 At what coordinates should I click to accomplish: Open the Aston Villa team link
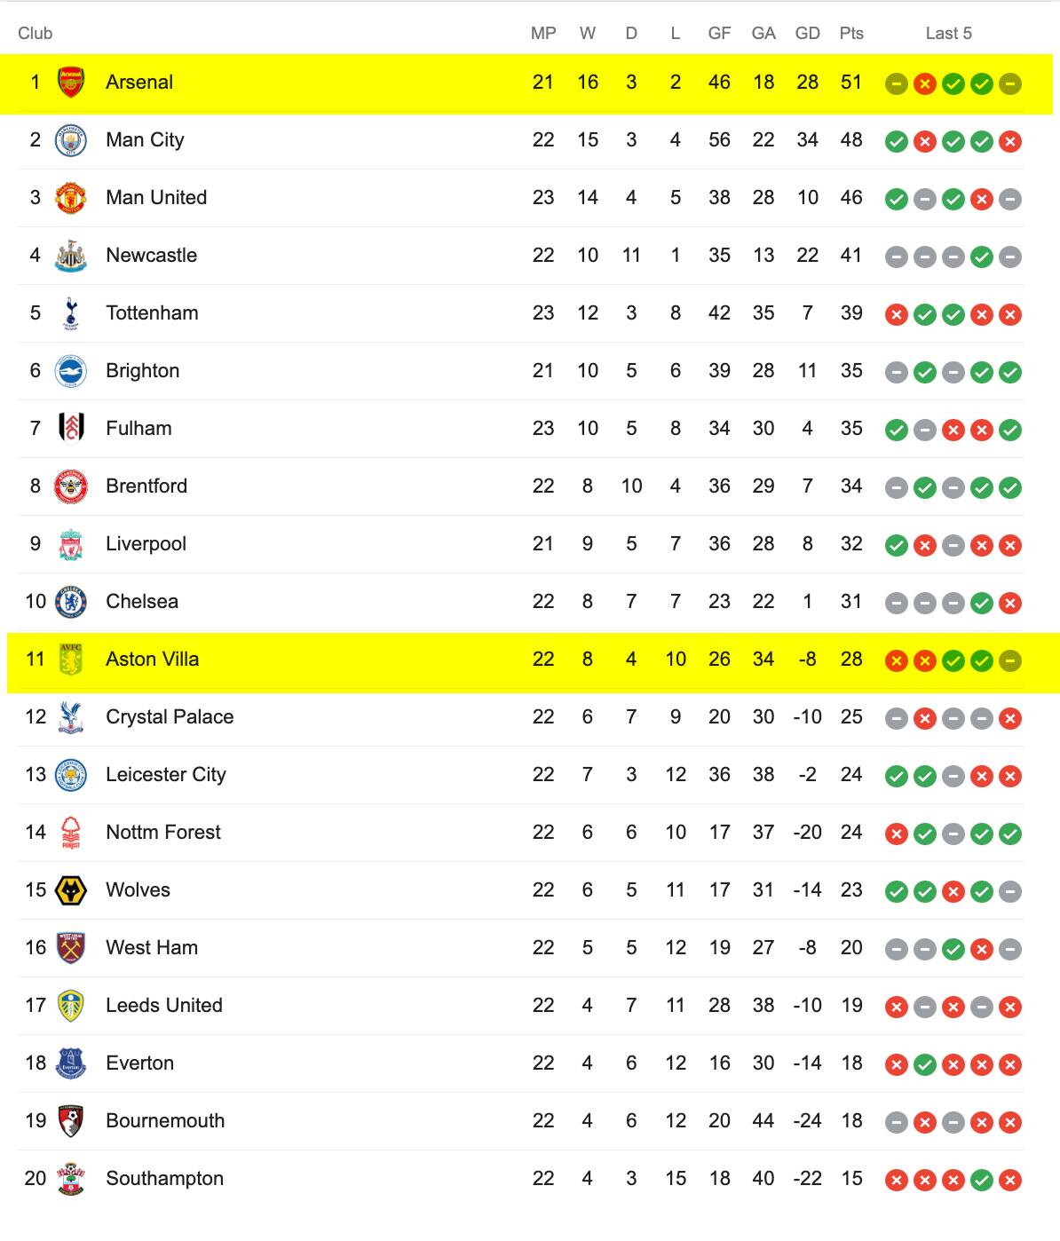[x=152, y=659]
